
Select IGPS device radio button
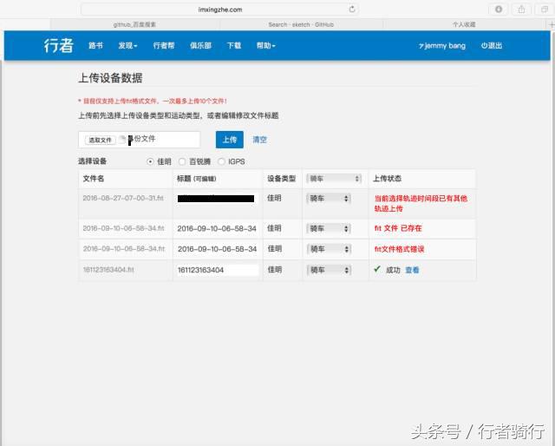click(221, 161)
